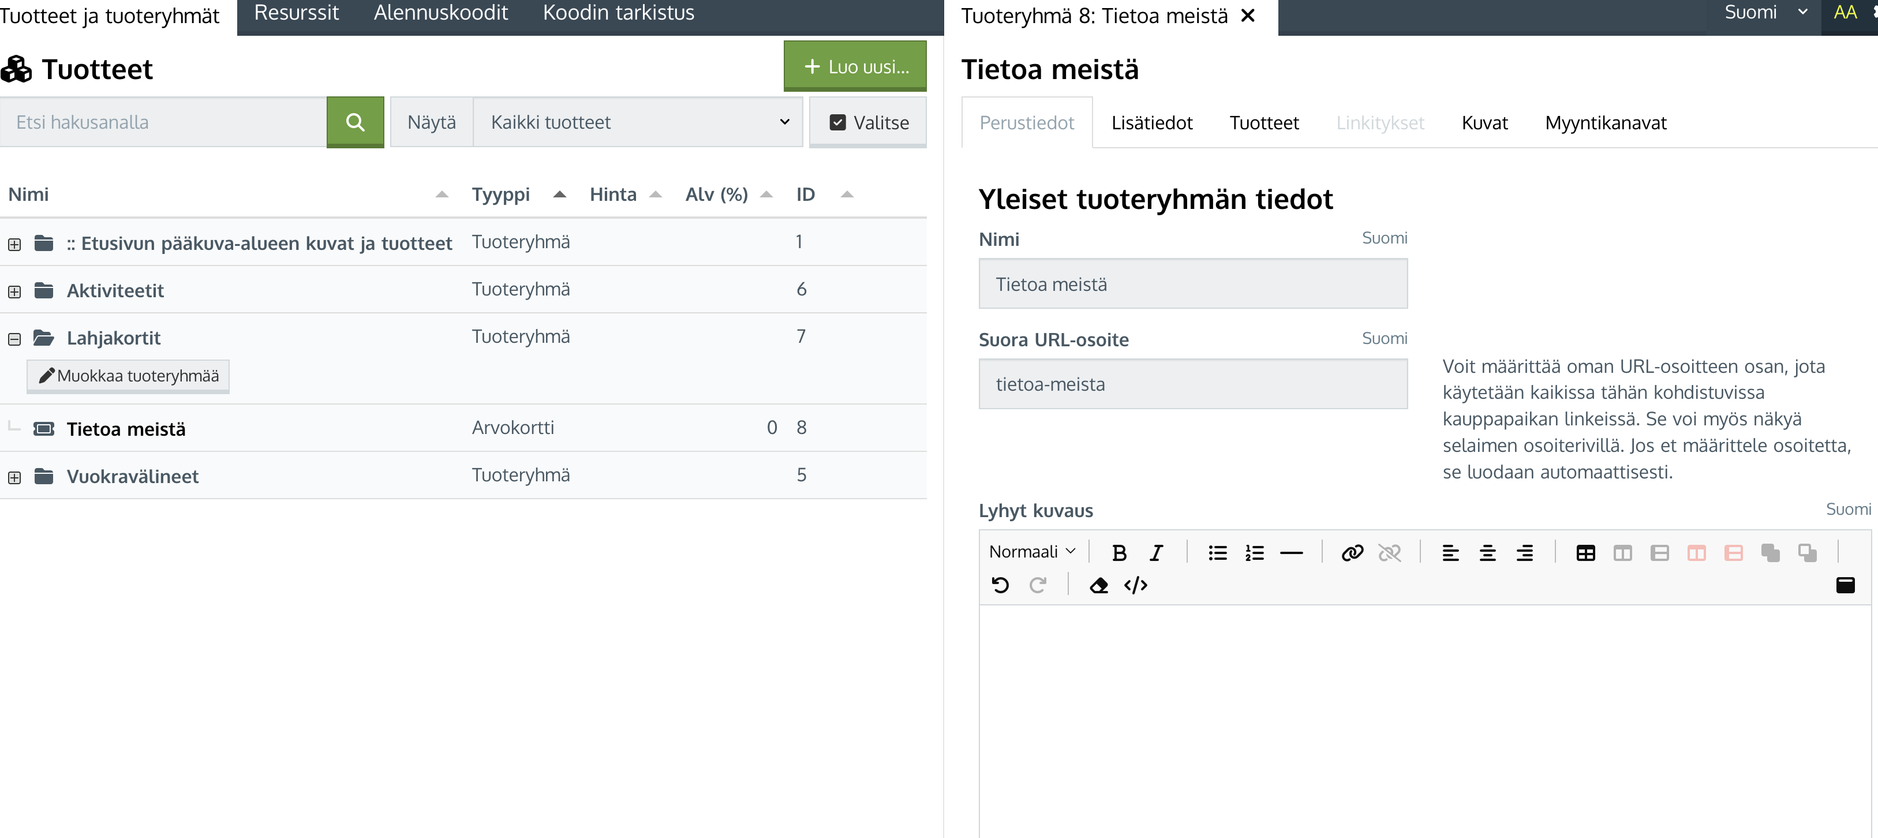Close the Tuoteryhmä 8: Tietoa meistä tab
This screenshot has height=838, width=1878.
[1248, 16]
